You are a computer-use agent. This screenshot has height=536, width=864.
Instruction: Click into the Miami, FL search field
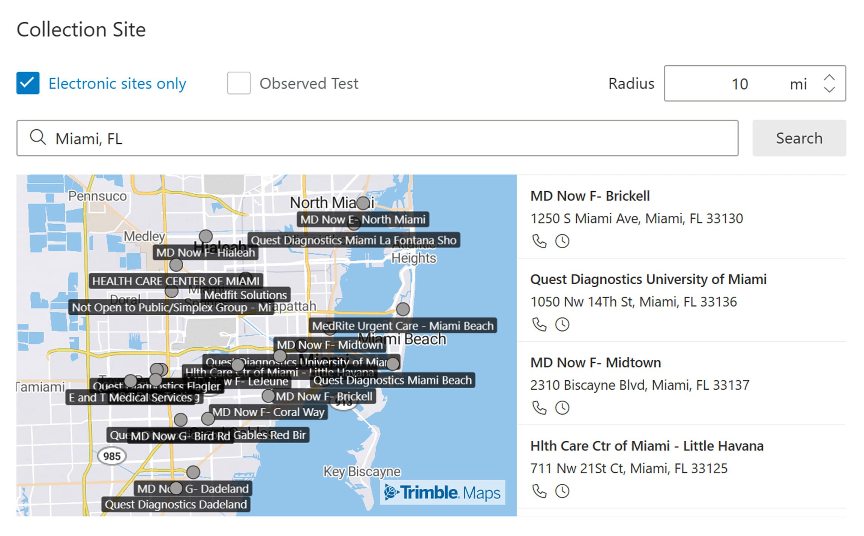[377, 138]
